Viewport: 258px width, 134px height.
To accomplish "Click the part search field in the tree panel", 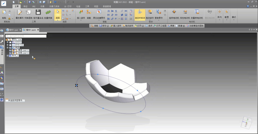I will tap(26, 36).
